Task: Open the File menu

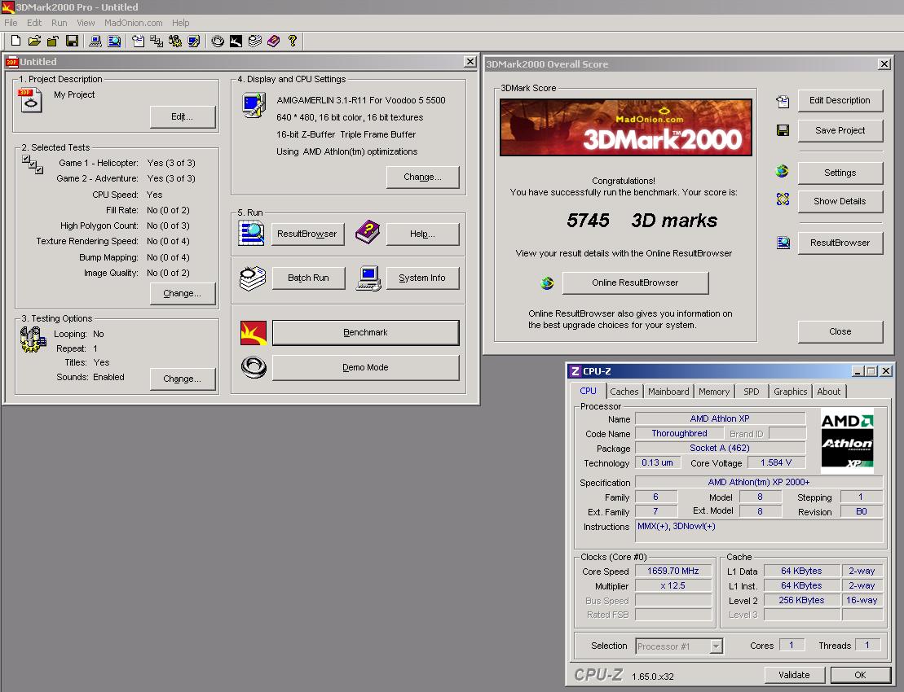Action: 11,23
